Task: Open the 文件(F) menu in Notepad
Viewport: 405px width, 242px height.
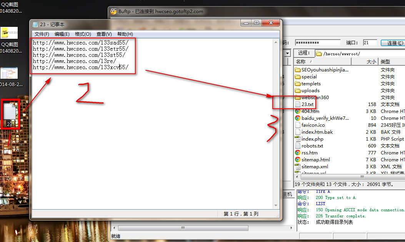Action: coord(42,34)
